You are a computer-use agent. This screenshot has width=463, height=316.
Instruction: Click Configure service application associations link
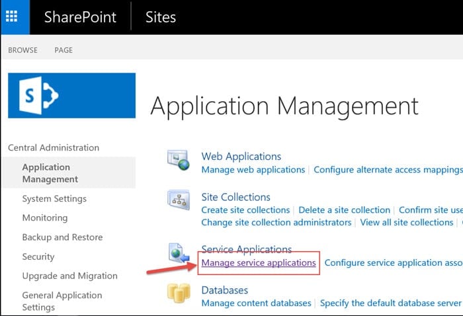[x=394, y=262]
